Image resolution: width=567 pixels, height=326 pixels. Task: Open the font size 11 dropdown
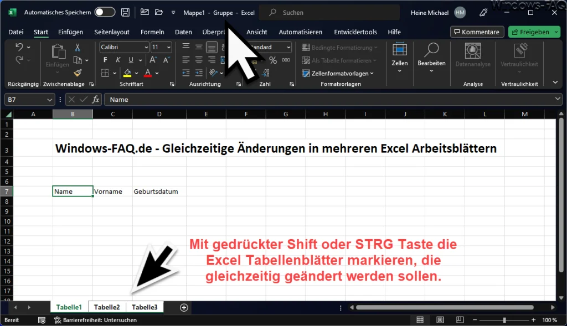pos(168,48)
